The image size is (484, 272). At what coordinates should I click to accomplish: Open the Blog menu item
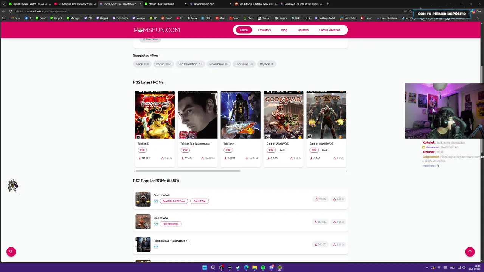(x=284, y=30)
